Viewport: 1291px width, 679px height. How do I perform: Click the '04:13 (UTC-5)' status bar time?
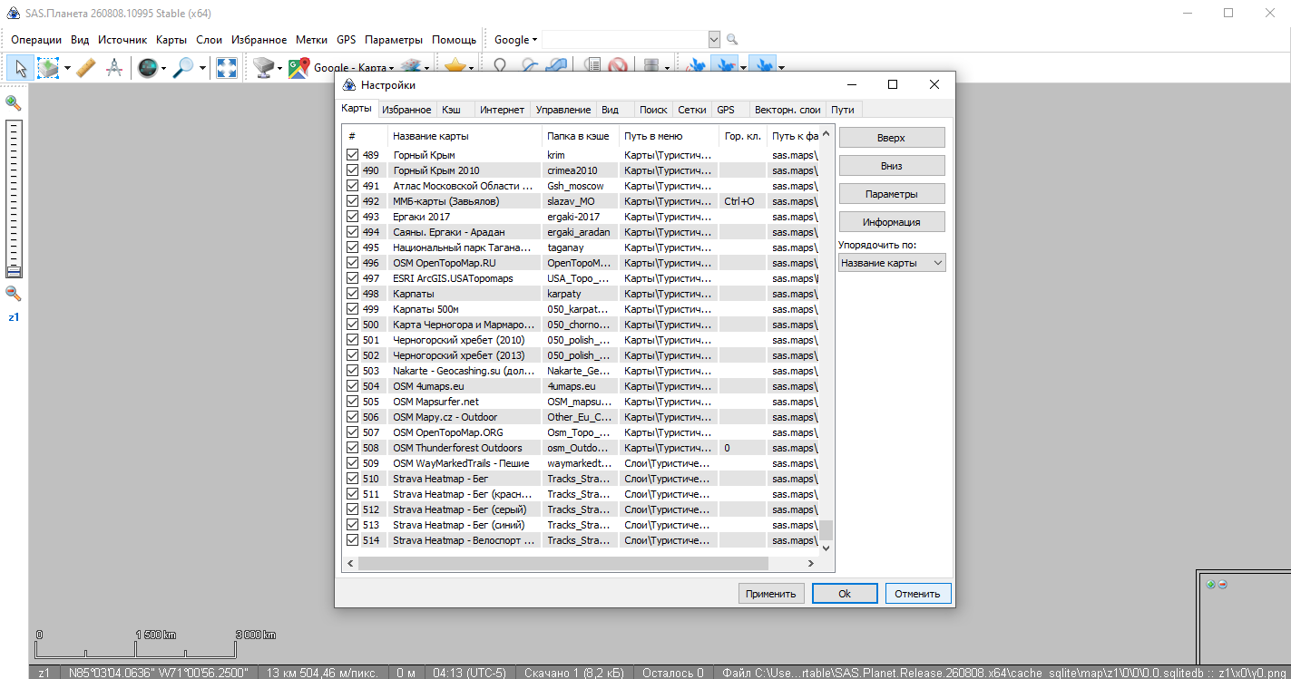click(x=469, y=673)
